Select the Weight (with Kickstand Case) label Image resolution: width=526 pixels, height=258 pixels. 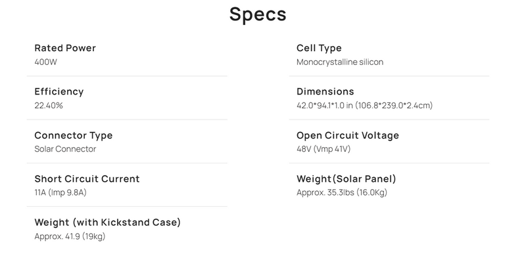[107, 223]
